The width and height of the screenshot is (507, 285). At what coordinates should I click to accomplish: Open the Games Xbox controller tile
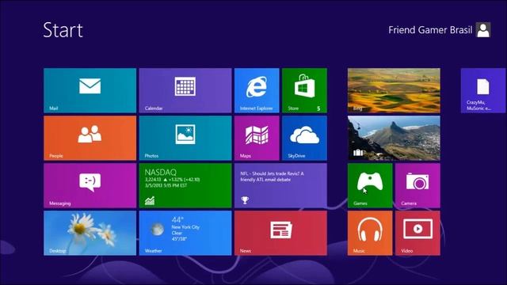370,185
